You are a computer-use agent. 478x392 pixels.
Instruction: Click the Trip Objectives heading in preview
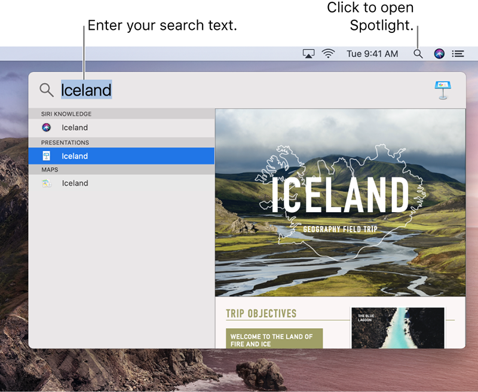(x=261, y=314)
